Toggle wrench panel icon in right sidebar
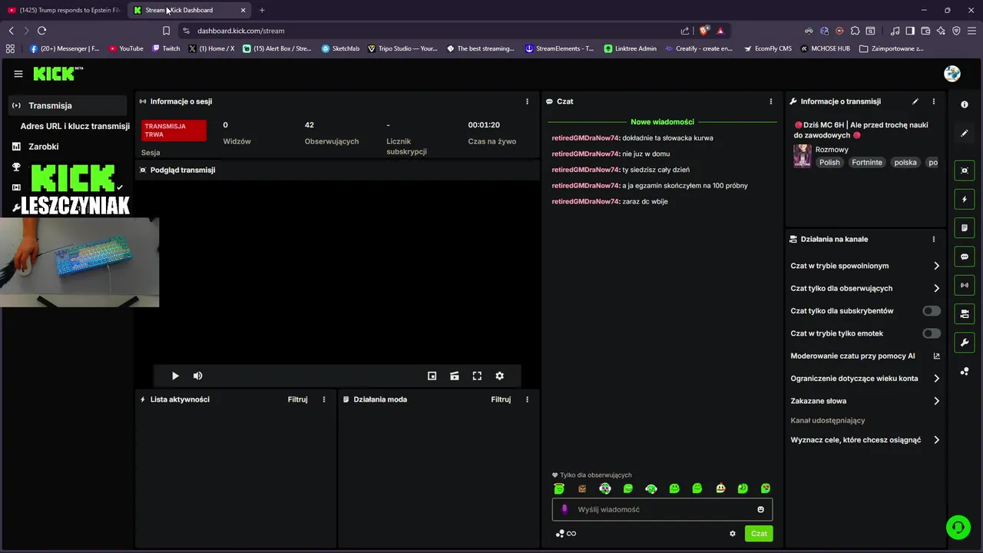Image resolution: width=983 pixels, height=553 pixels. [x=965, y=342]
